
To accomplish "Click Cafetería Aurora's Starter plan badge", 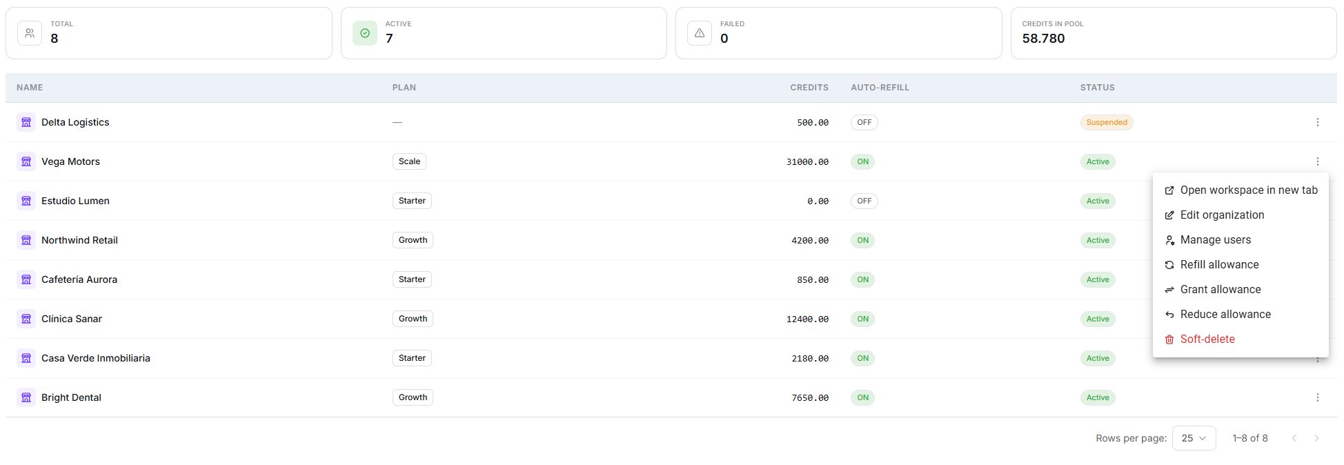I will (412, 279).
